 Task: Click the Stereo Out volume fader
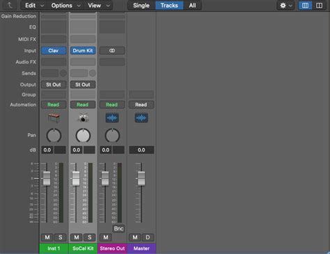click(105, 178)
